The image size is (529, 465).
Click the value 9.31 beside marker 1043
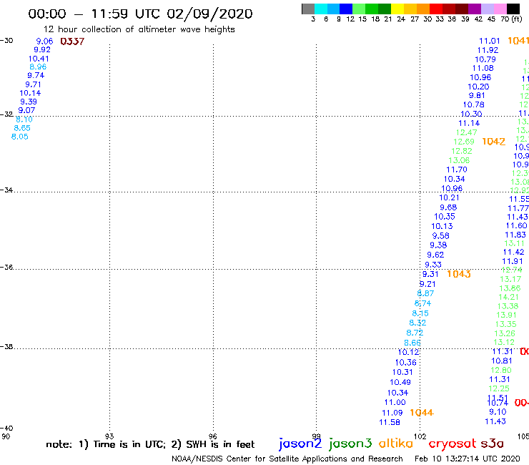click(430, 274)
